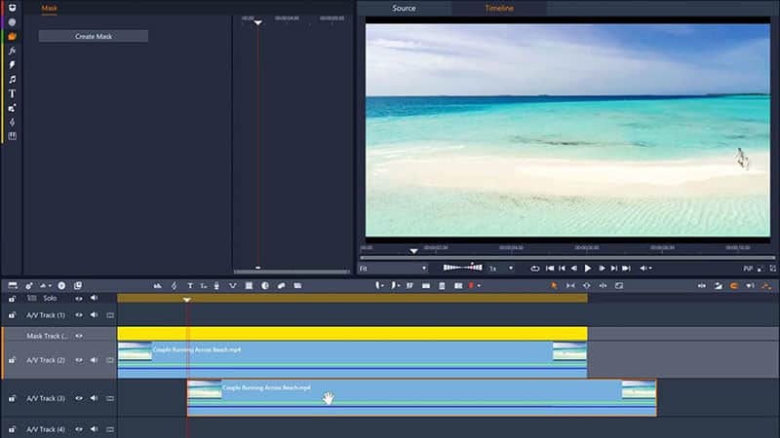Screen dimensions: 780x438
Task: Mute audio on A/V Track (3)
Action: coord(95,398)
